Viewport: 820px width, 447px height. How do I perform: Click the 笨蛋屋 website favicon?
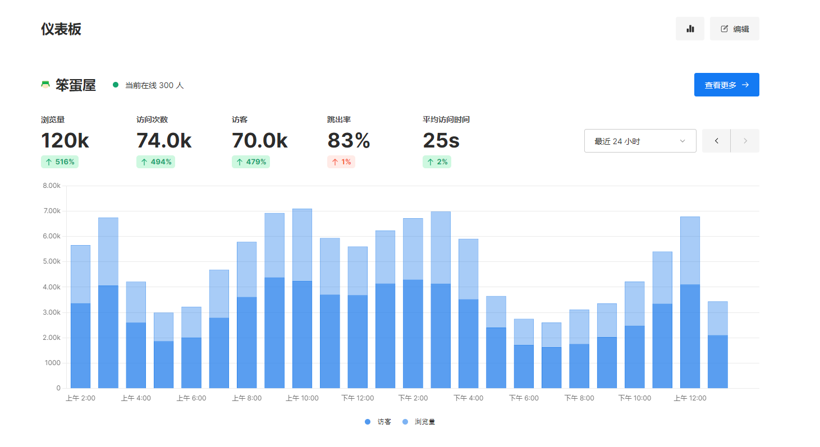click(x=45, y=85)
